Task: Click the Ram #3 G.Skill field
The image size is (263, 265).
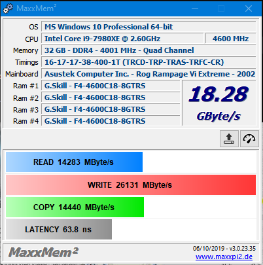Action: pyautogui.click(x=111, y=109)
